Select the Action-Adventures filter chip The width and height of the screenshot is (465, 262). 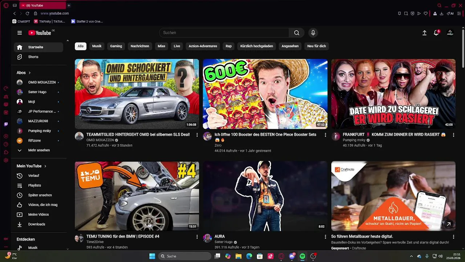click(203, 46)
